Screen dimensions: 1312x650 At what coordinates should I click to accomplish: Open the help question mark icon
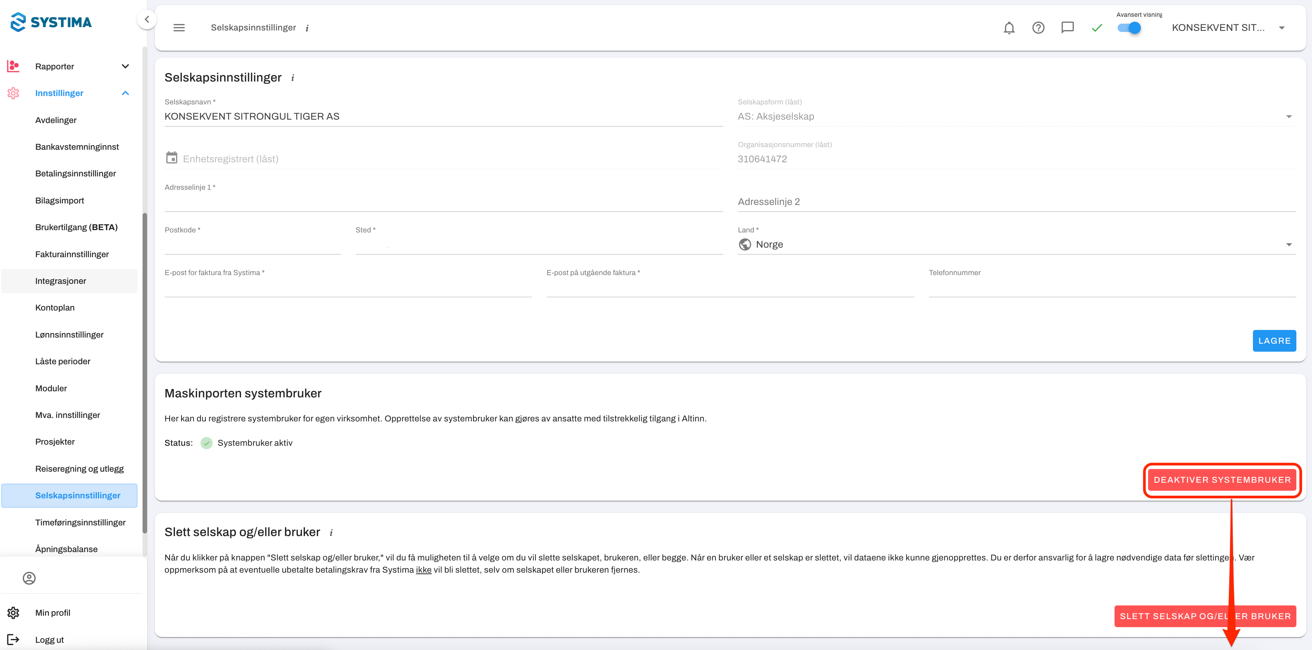tap(1038, 28)
